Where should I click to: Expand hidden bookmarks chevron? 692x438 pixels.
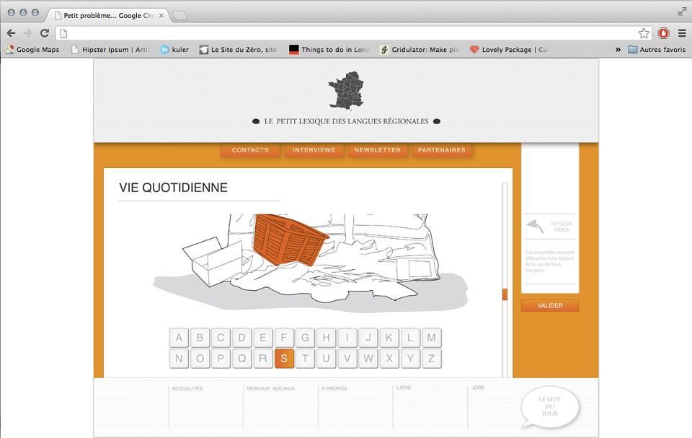click(618, 50)
